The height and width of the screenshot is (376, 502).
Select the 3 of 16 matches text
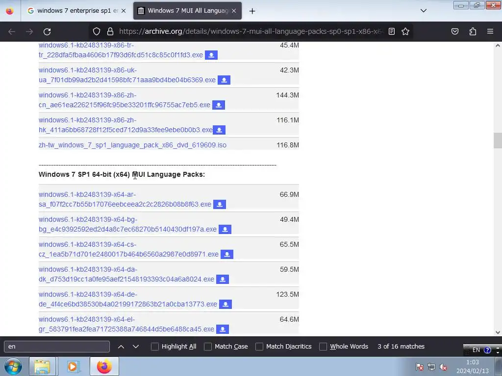pos(401,347)
